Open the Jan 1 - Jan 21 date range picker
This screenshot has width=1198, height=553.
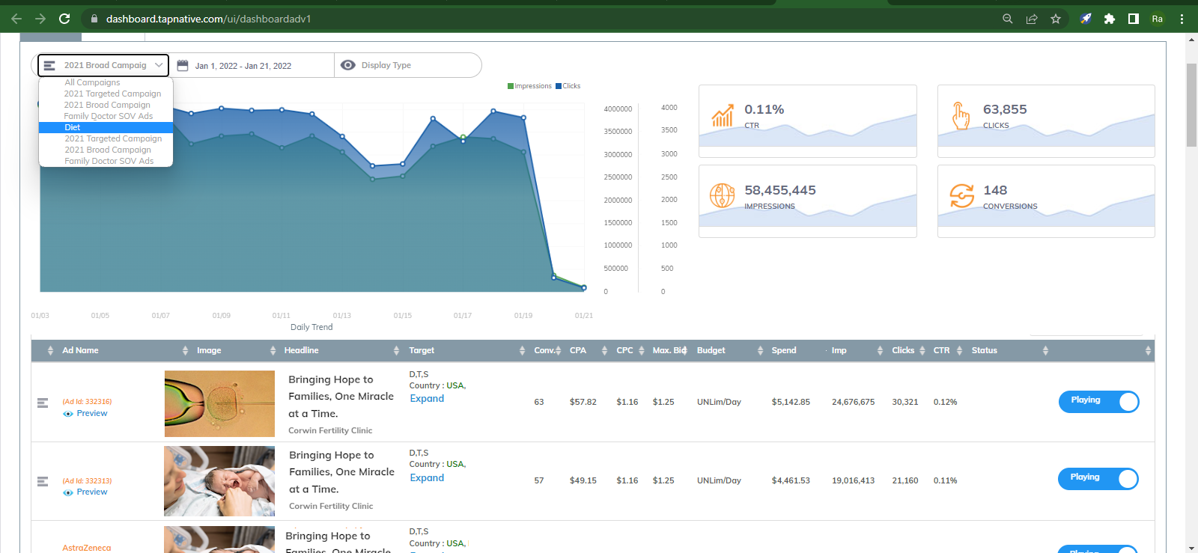click(243, 66)
